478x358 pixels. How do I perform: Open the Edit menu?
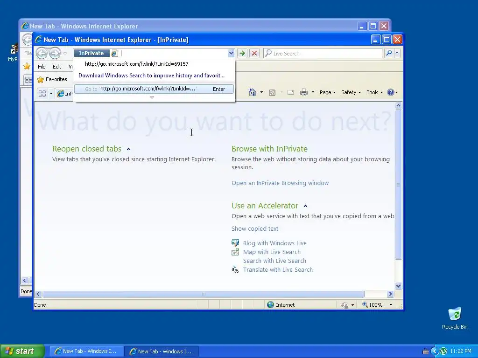click(x=56, y=67)
